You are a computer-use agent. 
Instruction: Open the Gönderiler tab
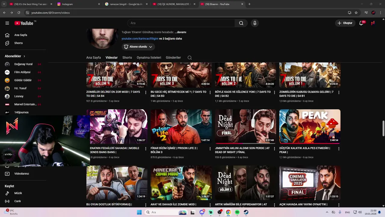tap(174, 58)
